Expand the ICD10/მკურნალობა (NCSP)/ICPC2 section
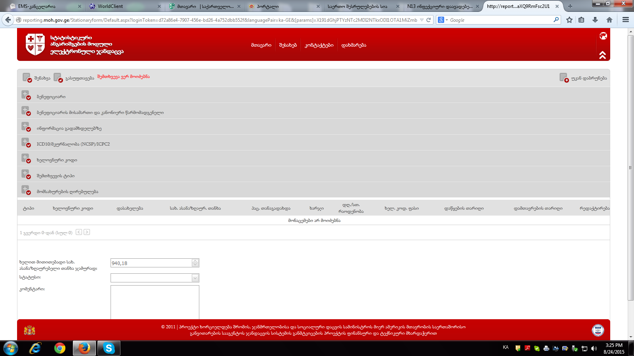Viewport: 634px width, 356px height. click(26, 143)
